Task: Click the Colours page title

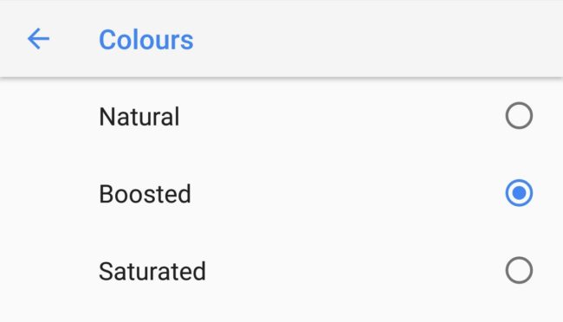Action: pyautogui.click(x=146, y=40)
